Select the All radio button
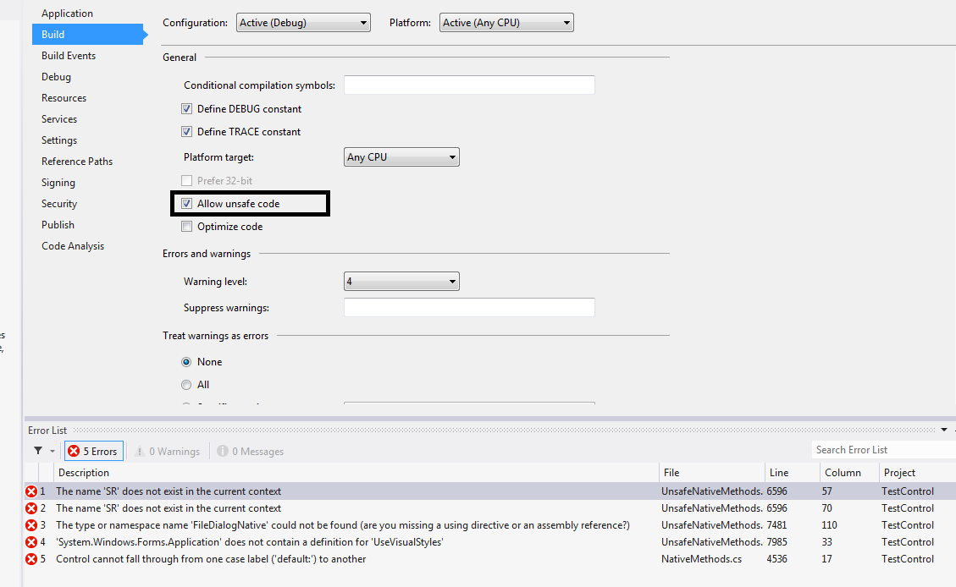 coord(186,385)
